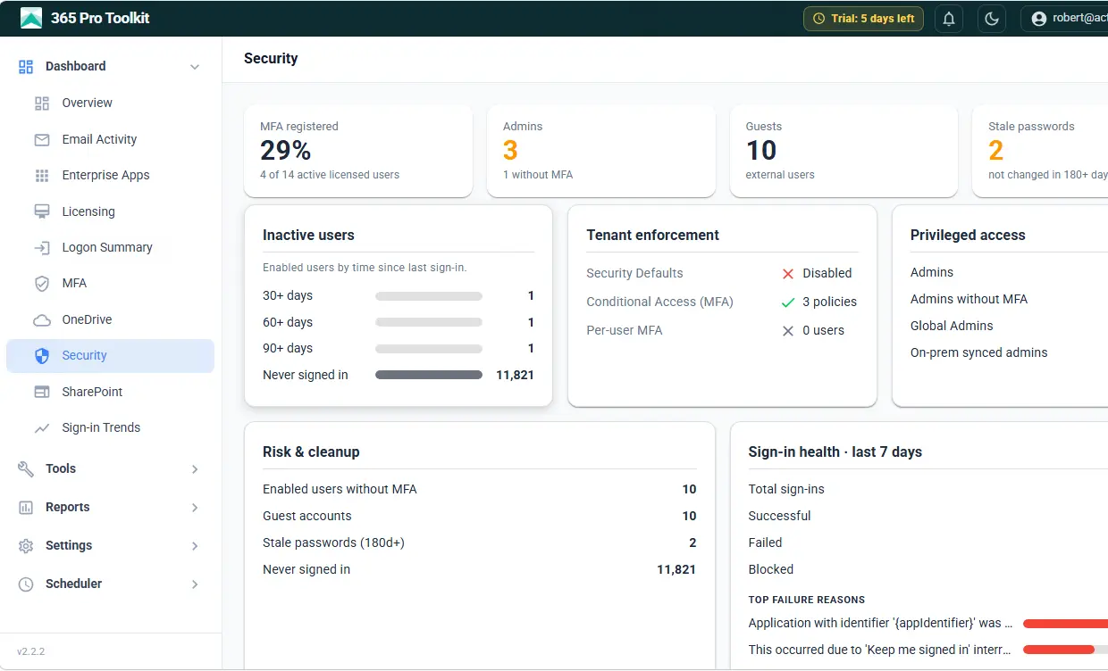Click the Overview icon in sidebar
This screenshot has height=671, width=1108.
pos(42,104)
